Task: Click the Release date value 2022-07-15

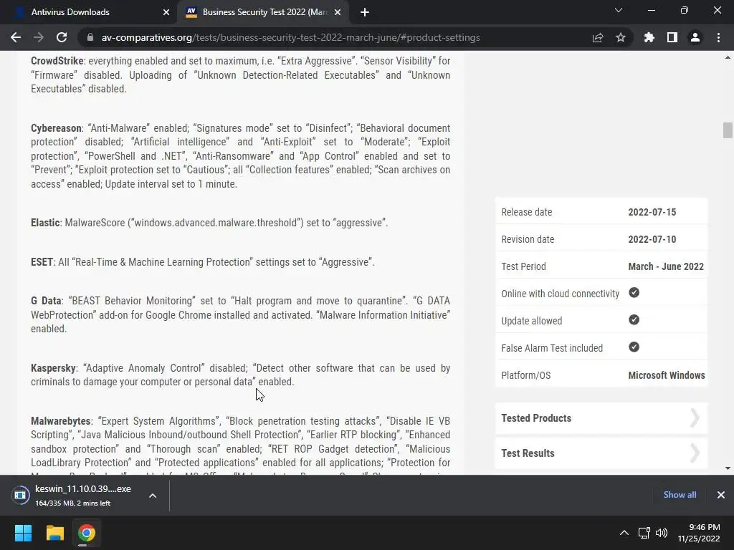Action: click(x=652, y=212)
